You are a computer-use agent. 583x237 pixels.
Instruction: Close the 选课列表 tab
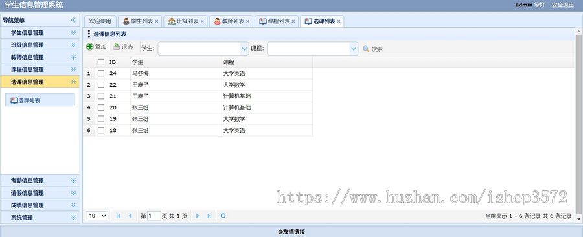(339, 21)
